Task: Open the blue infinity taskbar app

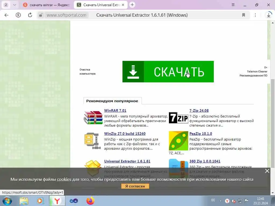Action: (74, 201)
